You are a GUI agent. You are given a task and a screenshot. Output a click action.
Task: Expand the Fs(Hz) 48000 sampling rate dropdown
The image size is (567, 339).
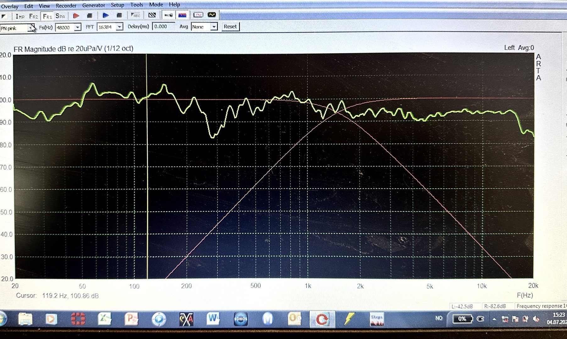(x=78, y=28)
